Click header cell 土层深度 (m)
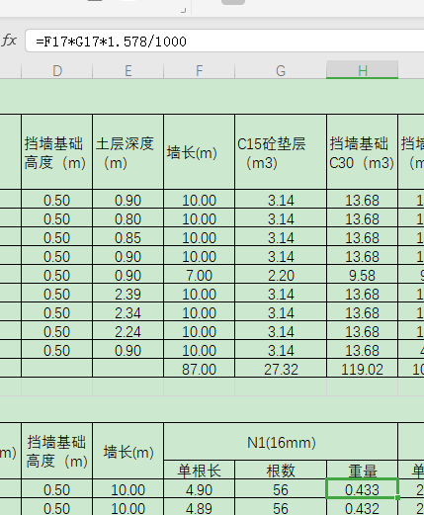 [x=128, y=152]
